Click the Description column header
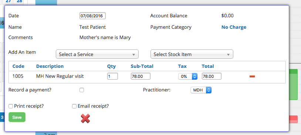Screen dimensions: 301x135 point(50,66)
